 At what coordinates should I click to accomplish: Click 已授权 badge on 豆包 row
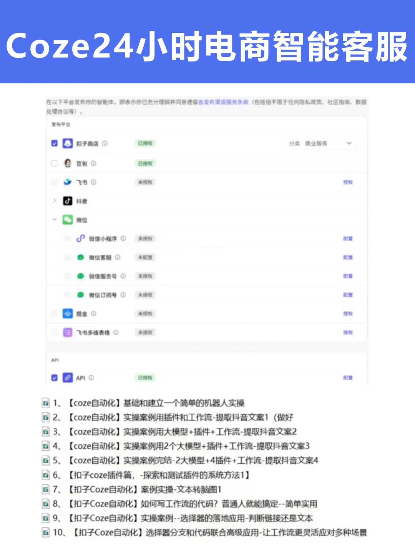click(x=145, y=164)
